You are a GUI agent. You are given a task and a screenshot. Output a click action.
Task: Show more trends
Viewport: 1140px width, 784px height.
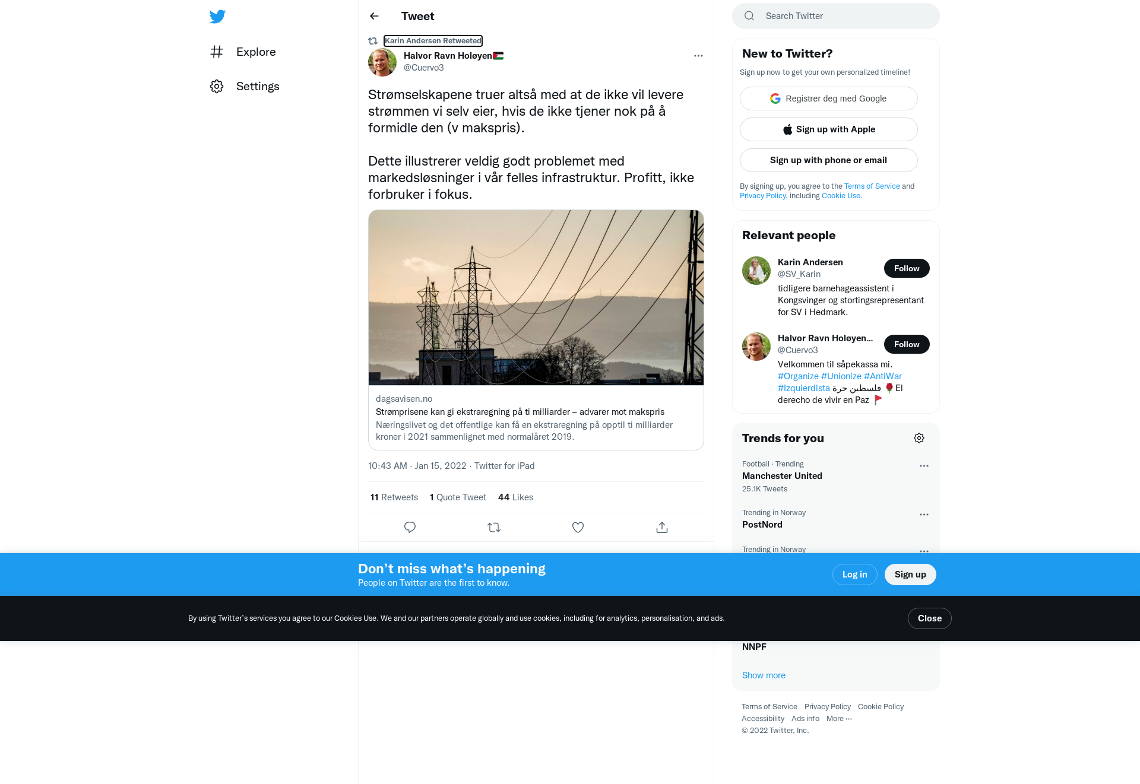tap(764, 675)
